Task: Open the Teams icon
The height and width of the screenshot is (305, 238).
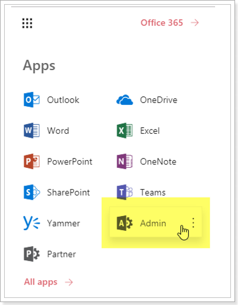Action: point(125,192)
